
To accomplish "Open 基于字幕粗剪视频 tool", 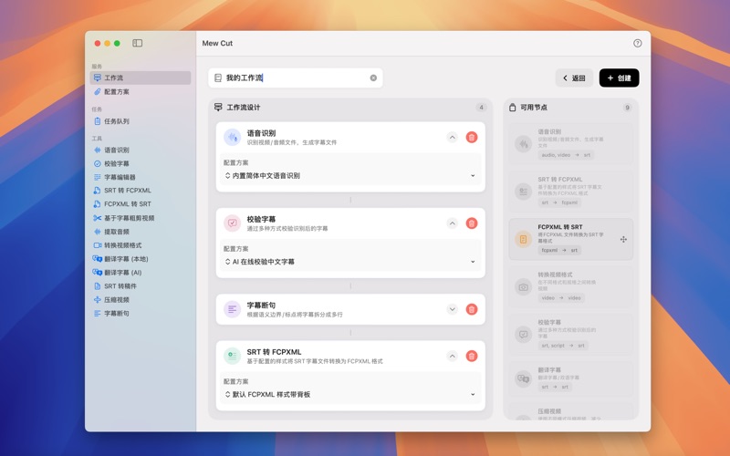I will pyautogui.click(x=141, y=218).
